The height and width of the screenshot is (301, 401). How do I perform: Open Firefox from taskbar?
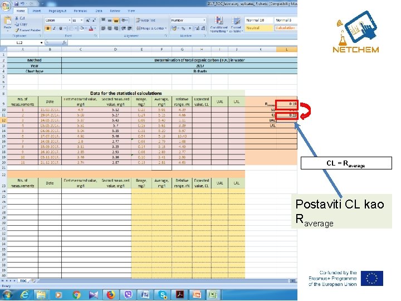tap(111, 295)
